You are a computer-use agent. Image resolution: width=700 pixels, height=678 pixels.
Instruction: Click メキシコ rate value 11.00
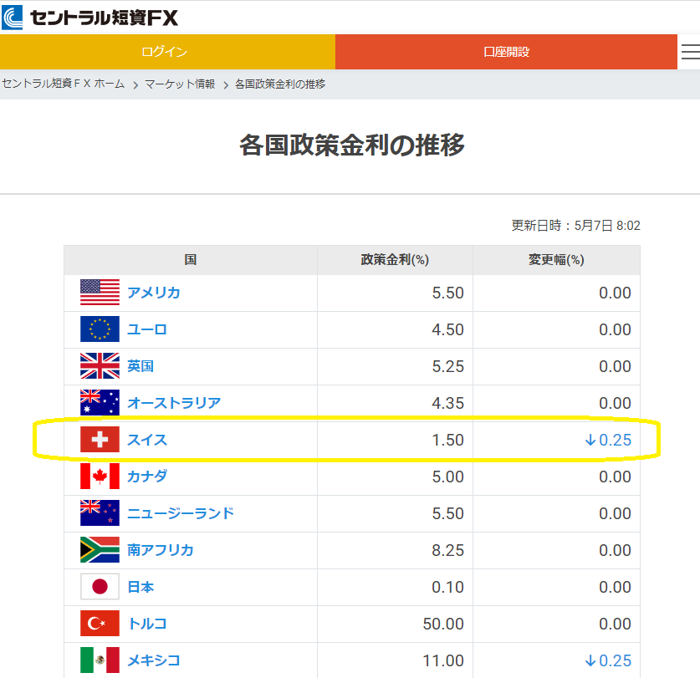(x=443, y=660)
